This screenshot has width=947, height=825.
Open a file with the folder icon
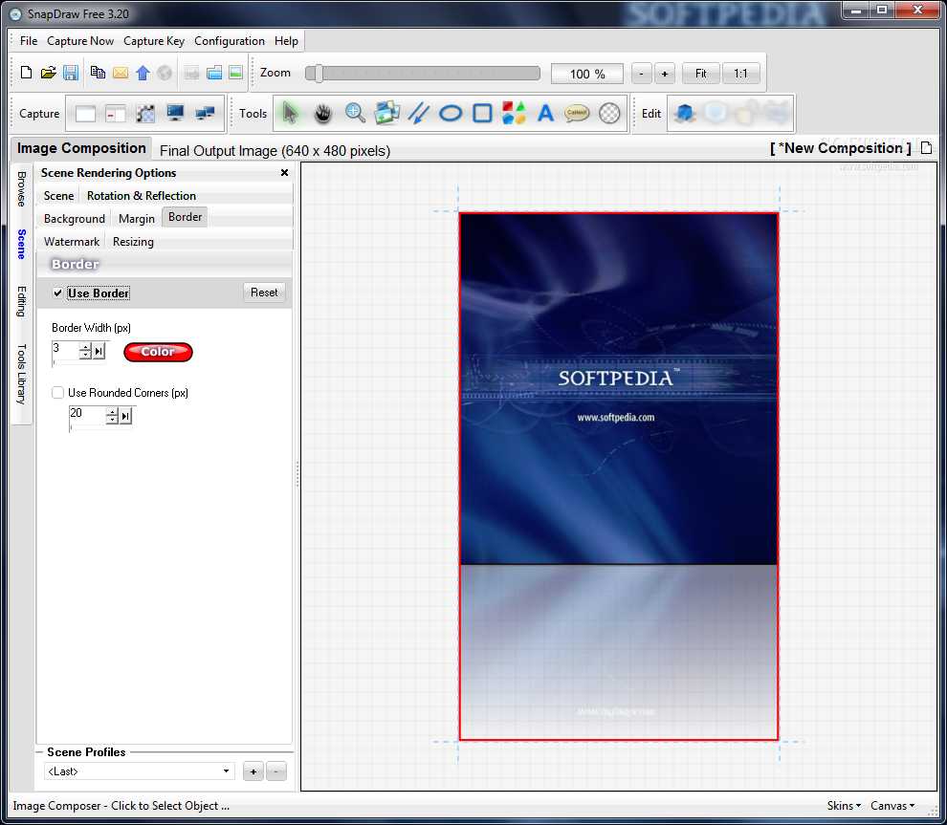pos(49,73)
